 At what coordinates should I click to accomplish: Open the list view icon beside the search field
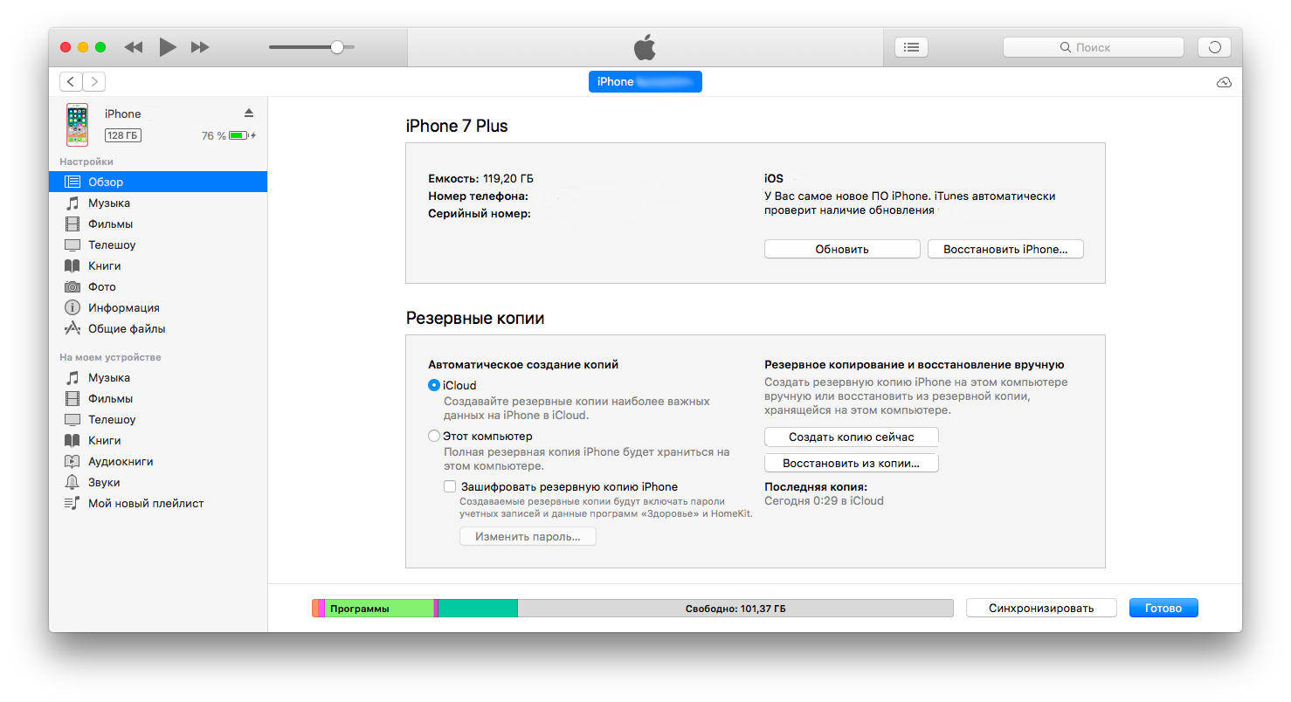pyautogui.click(x=911, y=47)
